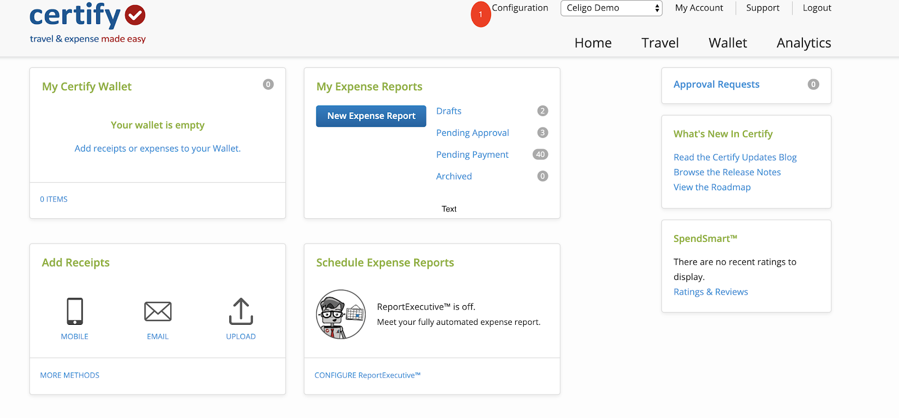
Task: Click the MOBILE label link
Action: click(75, 337)
